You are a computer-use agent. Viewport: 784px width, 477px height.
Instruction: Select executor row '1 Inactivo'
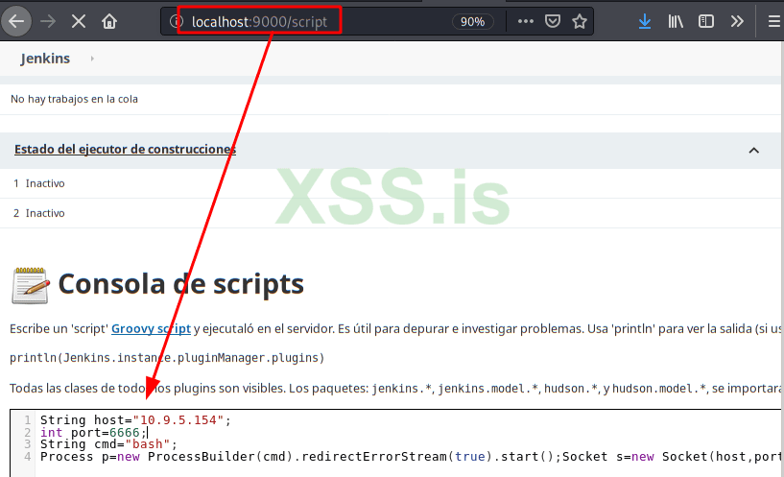[x=390, y=183]
